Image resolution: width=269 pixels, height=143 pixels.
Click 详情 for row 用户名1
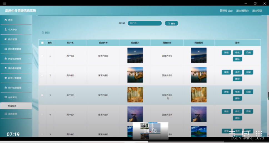point(226,52)
